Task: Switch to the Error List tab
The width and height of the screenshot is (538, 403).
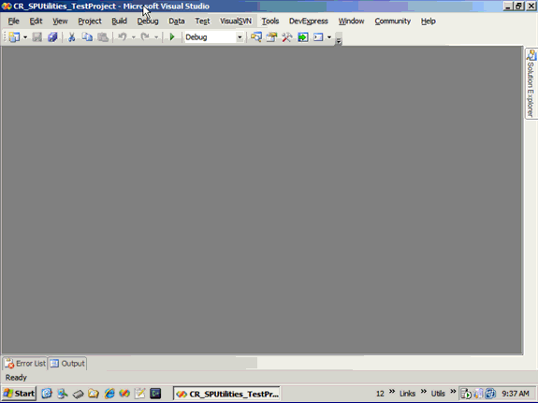Action: click(x=24, y=364)
